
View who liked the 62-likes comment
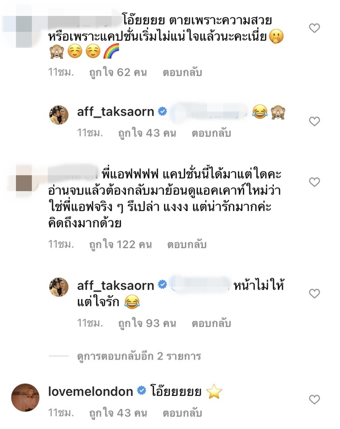(x=118, y=72)
